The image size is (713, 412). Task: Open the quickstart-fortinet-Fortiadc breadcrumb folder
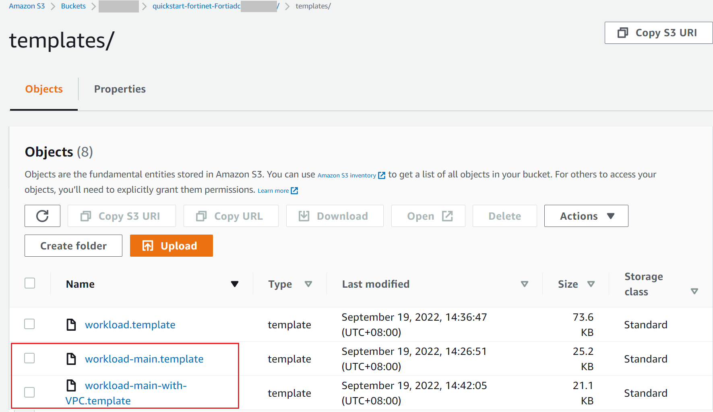tap(216, 6)
